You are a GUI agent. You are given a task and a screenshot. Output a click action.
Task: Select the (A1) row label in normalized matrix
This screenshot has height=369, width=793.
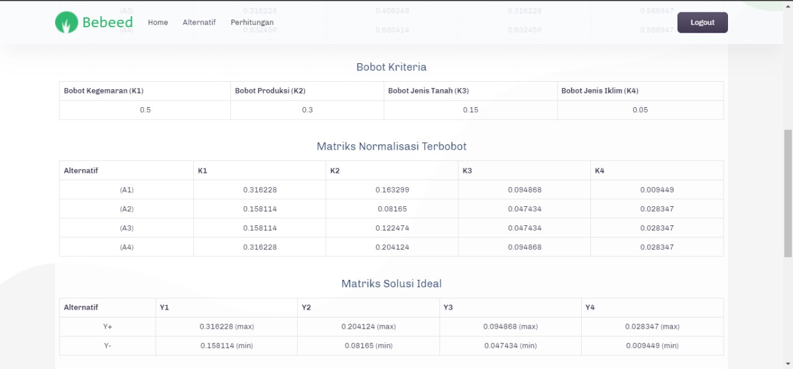(126, 189)
